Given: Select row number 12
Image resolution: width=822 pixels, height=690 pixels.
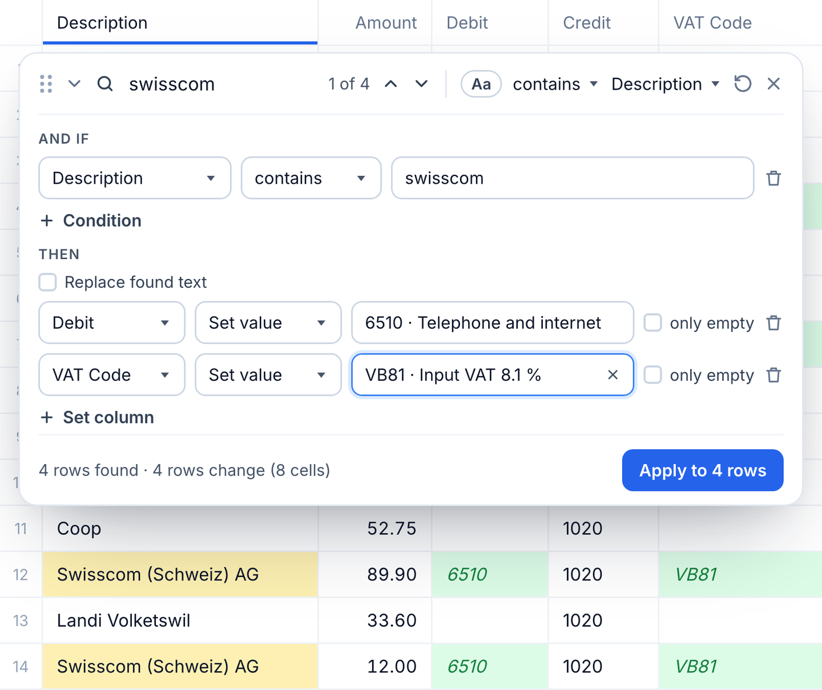Looking at the screenshot, I should point(21,574).
